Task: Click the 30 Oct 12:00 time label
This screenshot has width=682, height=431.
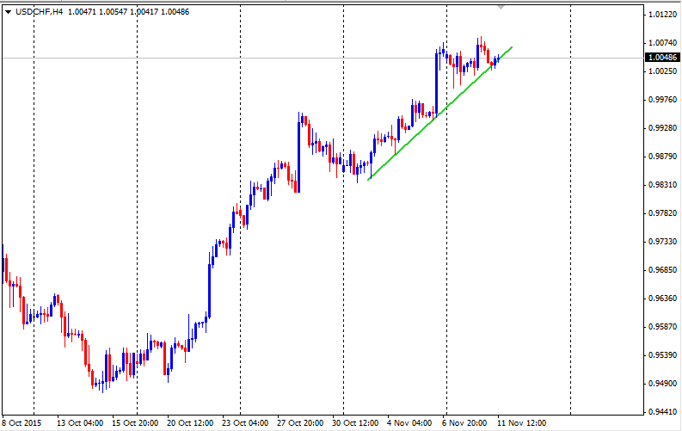Action: 355,423
